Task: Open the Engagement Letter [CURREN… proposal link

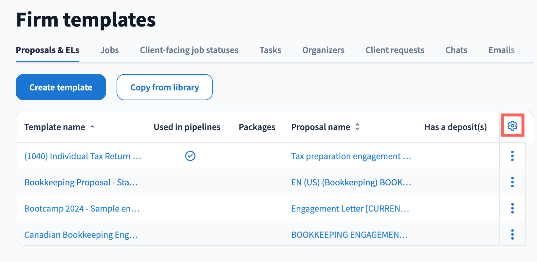Action: click(350, 209)
